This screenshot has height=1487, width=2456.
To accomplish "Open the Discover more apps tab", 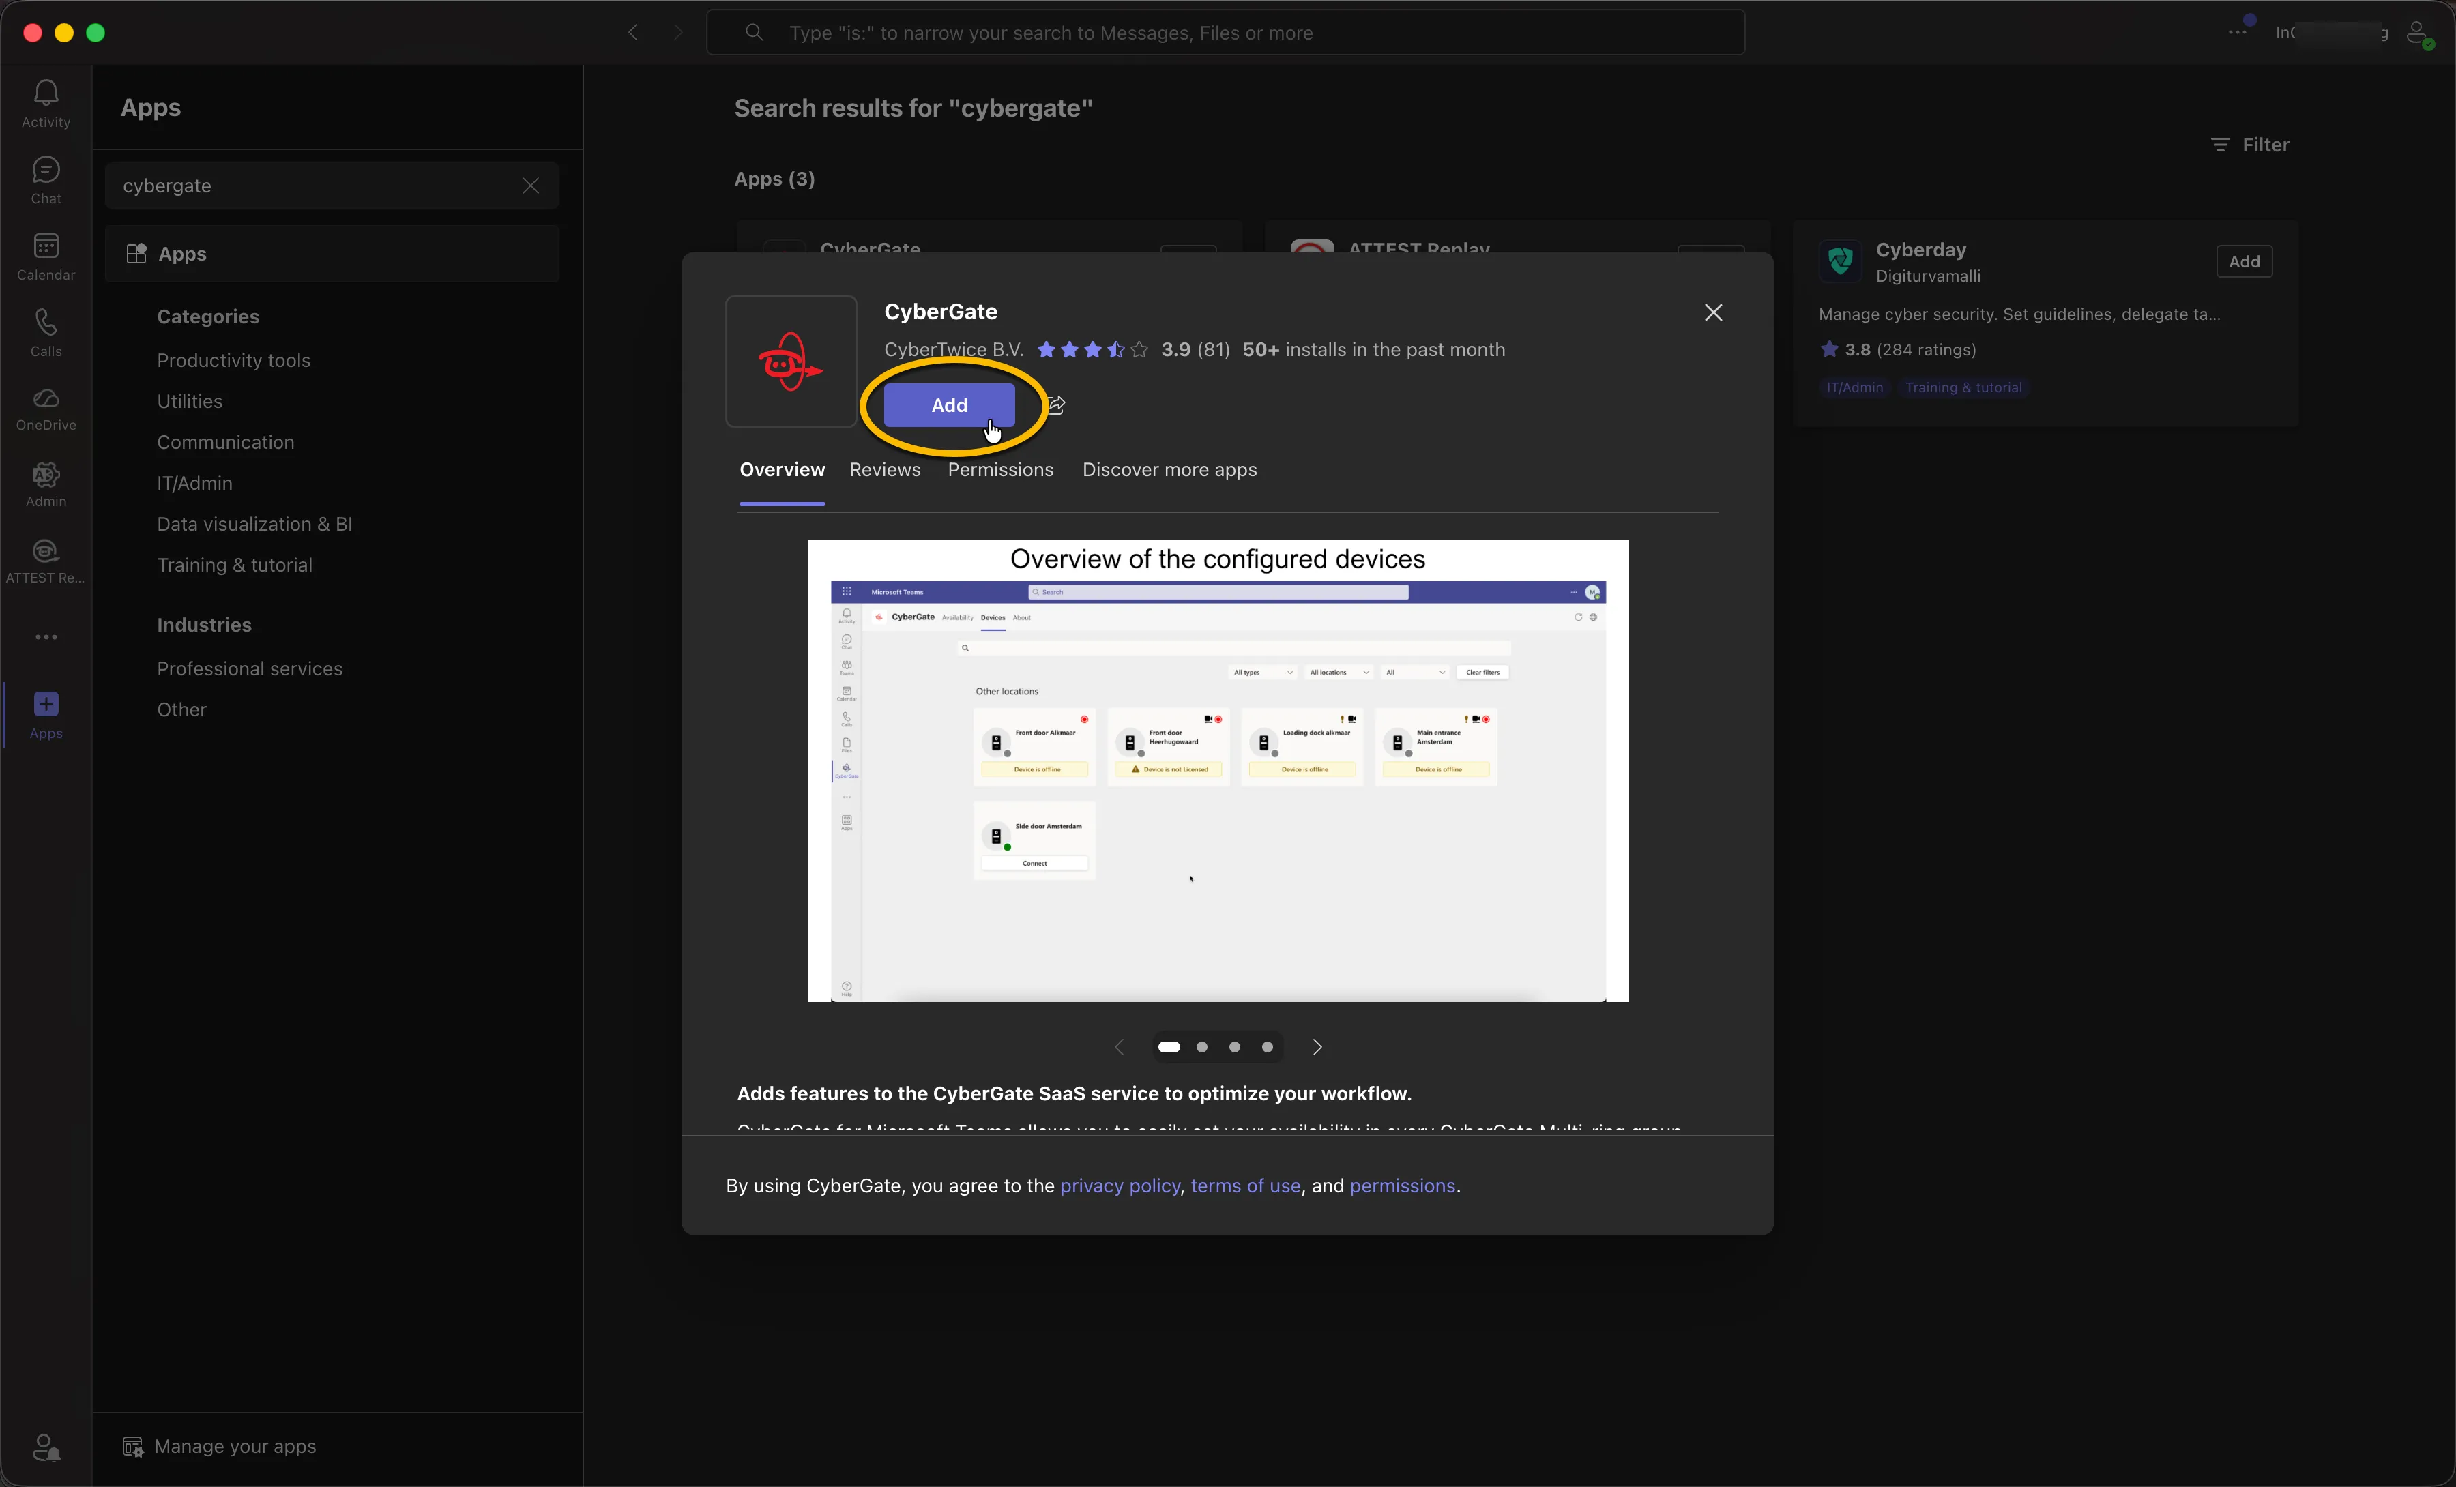I will pyautogui.click(x=1169, y=469).
